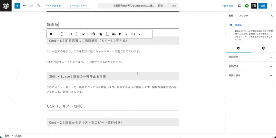276x138 pixels.
Task: Expand the 追加CSS panel
Action: click(251, 66)
